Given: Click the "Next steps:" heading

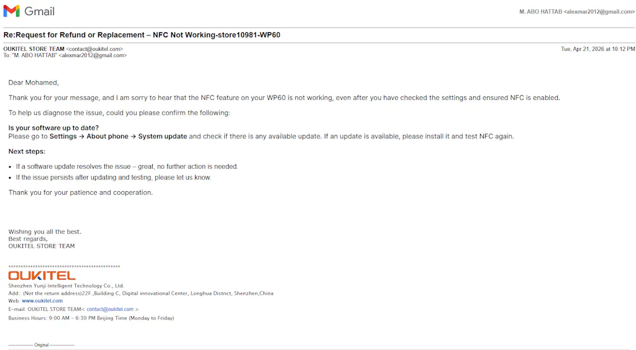Looking at the screenshot, I should [27, 151].
